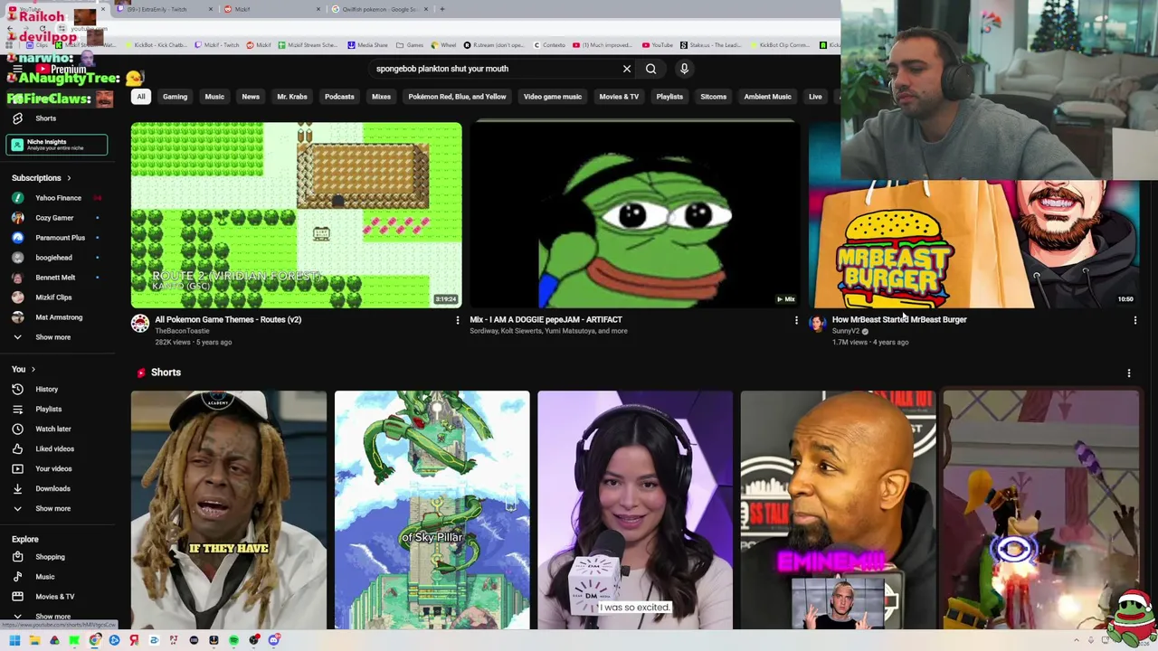
Task: Open the Lil Wayne 'IF THEY HAVE' short
Action: (229, 510)
